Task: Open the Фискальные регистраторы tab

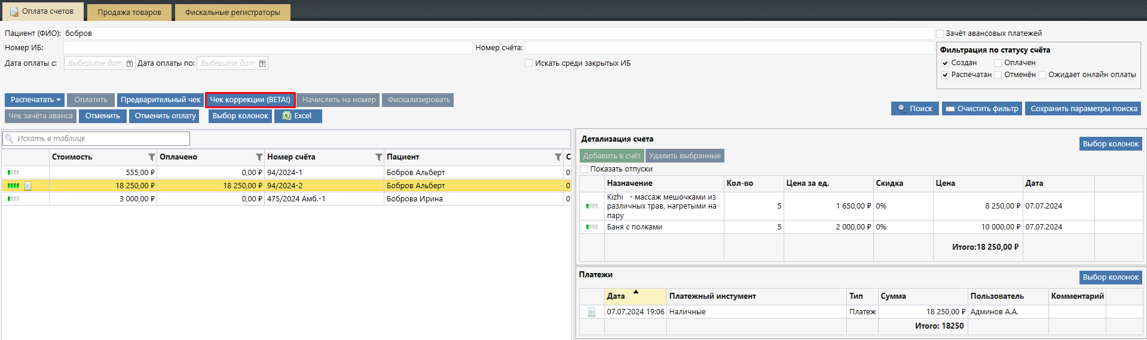Action: [x=233, y=13]
